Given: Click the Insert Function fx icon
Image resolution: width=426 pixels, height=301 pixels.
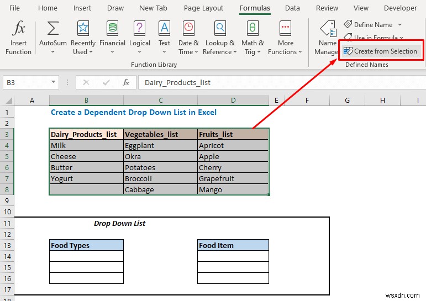Looking at the screenshot, I should 18,29.
